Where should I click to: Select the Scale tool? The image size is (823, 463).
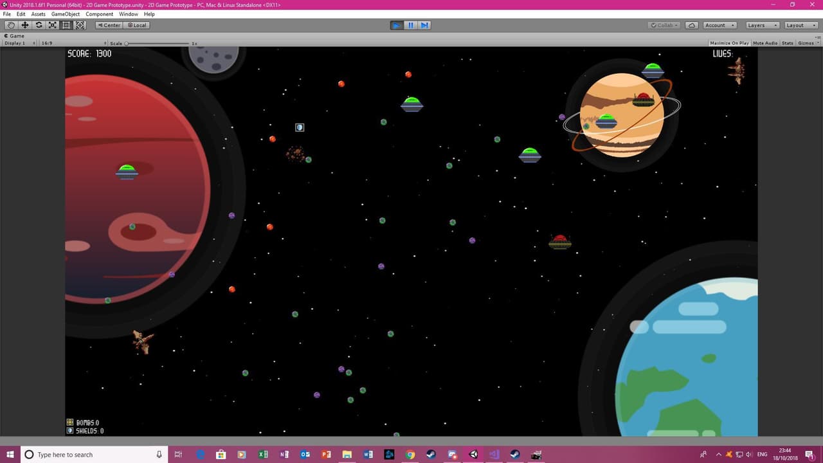pyautogui.click(x=53, y=25)
